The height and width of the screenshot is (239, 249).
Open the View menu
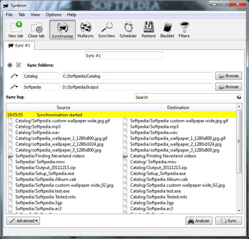pos(35,15)
